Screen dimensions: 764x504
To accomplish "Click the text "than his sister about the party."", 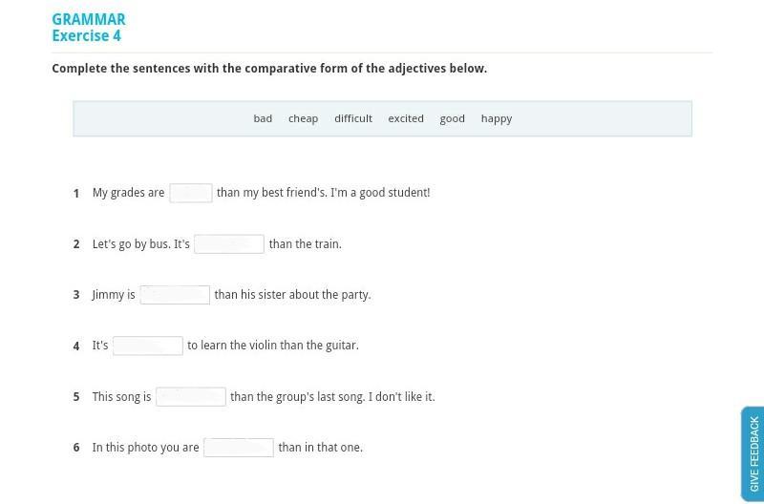I will [x=292, y=295].
